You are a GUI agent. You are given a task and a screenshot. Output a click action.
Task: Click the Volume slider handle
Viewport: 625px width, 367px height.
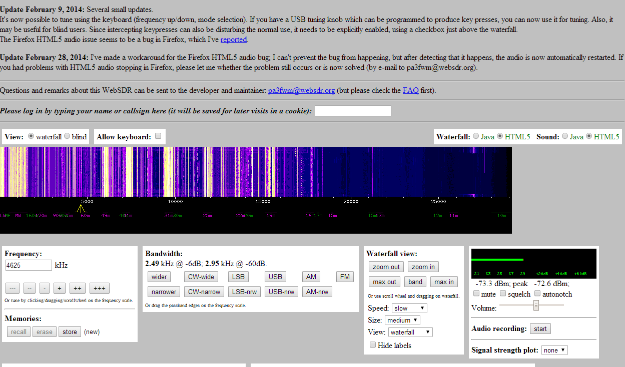[536, 305]
